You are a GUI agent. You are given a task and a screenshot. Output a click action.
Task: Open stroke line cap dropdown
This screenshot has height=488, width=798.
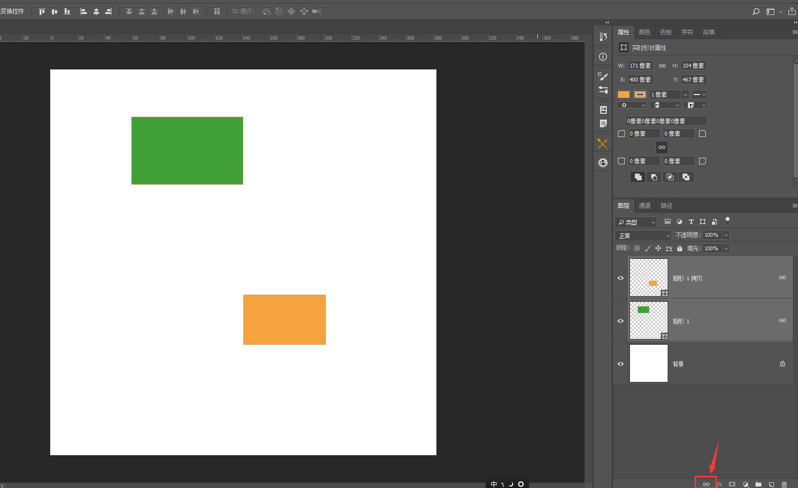[x=665, y=105]
